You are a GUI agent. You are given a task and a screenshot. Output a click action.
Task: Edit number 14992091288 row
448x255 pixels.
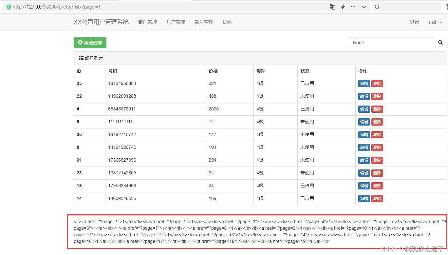click(364, 96)
